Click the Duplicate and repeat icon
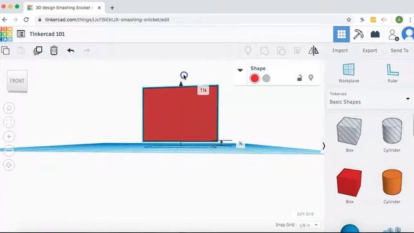 point(38,50)
